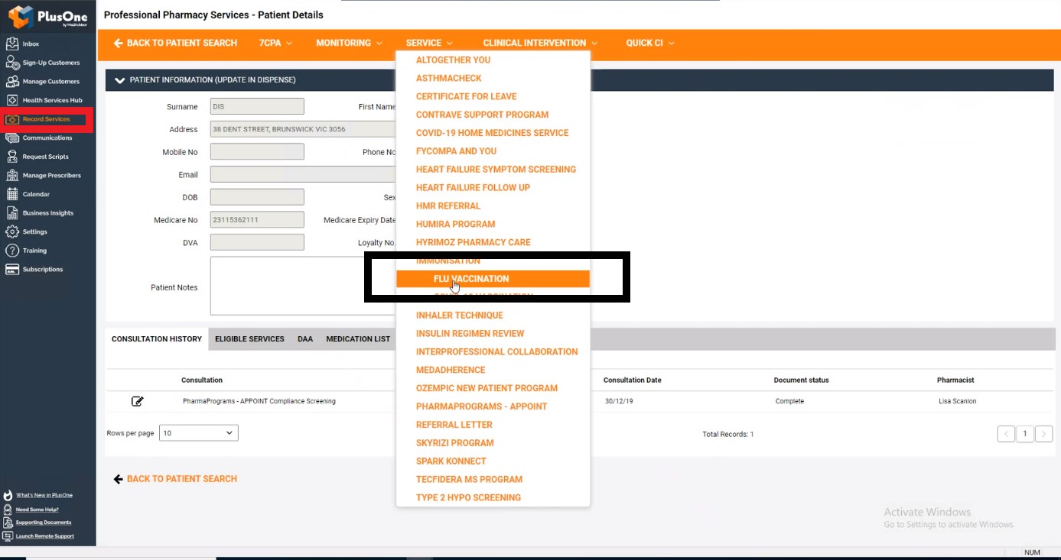Select FLU VACCINATION menu item
Viewport: 1061px width, 560px height.
point(493,279)
